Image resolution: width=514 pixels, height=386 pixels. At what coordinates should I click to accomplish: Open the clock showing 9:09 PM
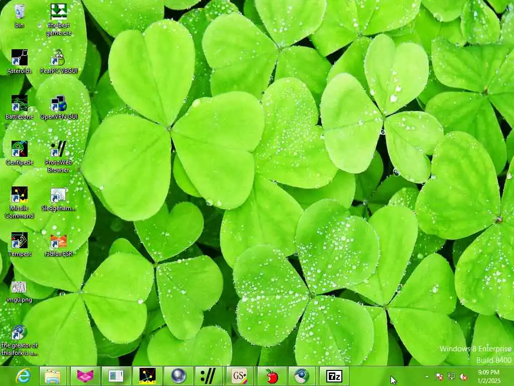(488, 376)
